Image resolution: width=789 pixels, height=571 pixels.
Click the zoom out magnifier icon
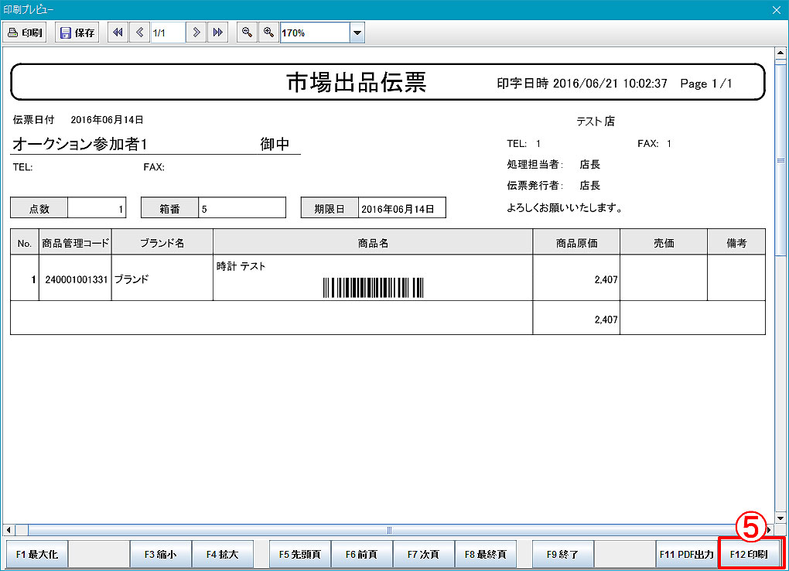click(x=246, y=32)
